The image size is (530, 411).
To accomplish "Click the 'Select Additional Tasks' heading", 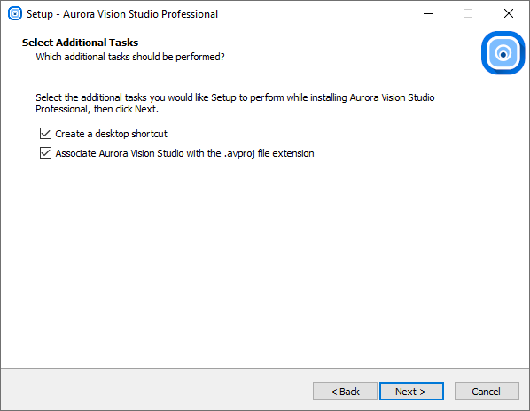I will [x=80, y=43].
